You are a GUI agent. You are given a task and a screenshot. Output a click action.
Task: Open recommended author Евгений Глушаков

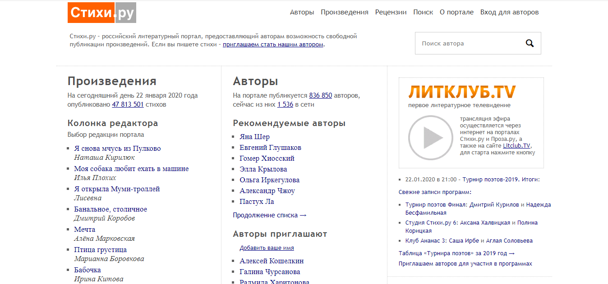pyautogui.click(x=270, y=148)
